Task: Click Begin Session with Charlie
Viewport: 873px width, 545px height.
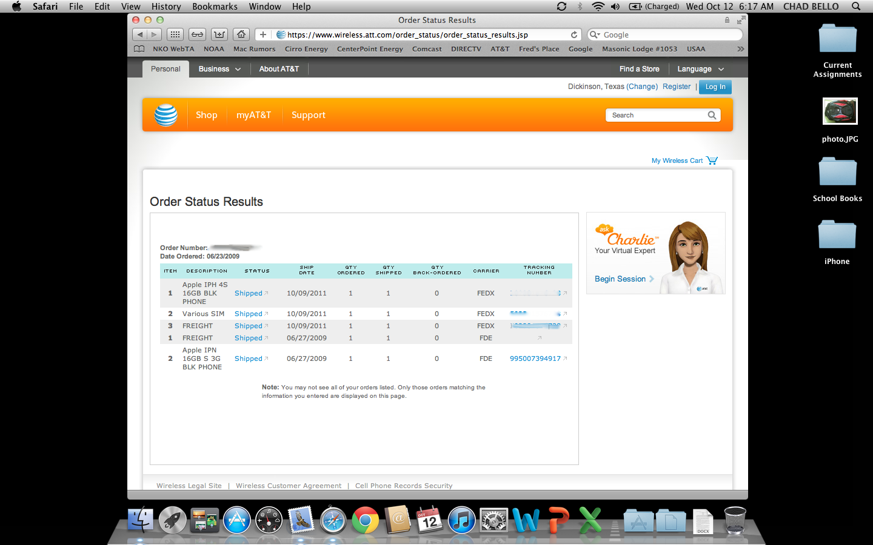Action: click(624, 279)
